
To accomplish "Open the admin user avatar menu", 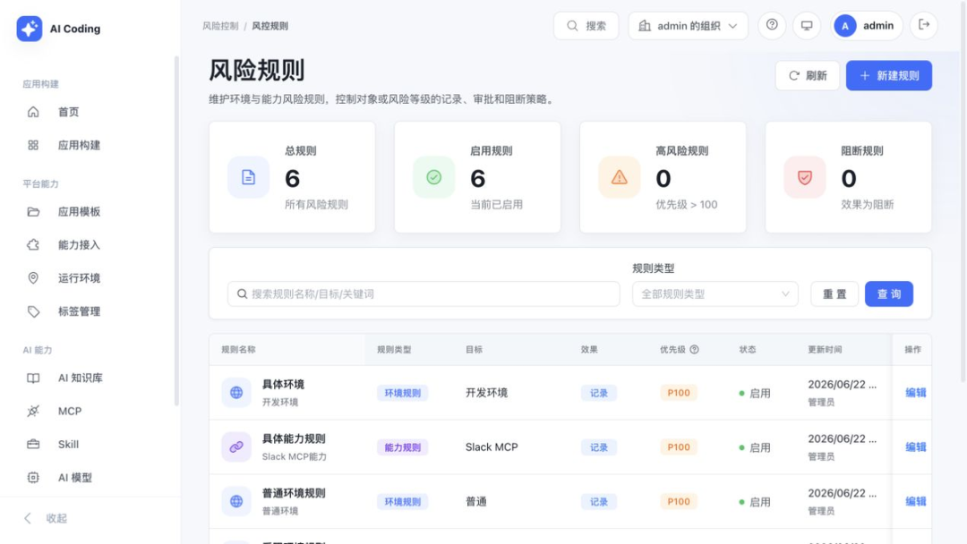I will (x=866, y=26).
